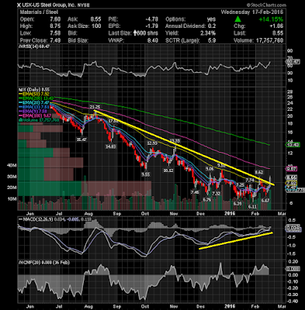Click the 6.39 low price label

tap(237, 204)
